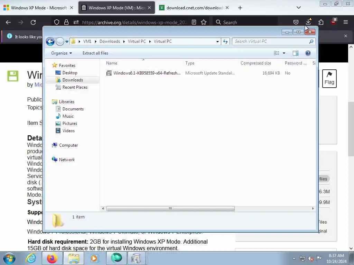Select Libraries in the navigation pane

(67, 102)
